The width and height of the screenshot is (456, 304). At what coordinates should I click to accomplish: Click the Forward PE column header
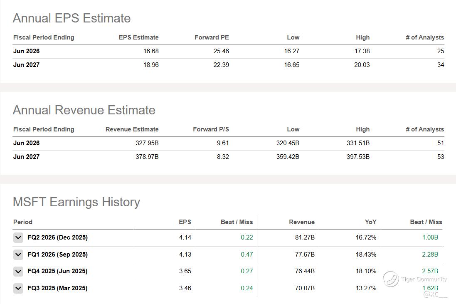pos(212,37)
